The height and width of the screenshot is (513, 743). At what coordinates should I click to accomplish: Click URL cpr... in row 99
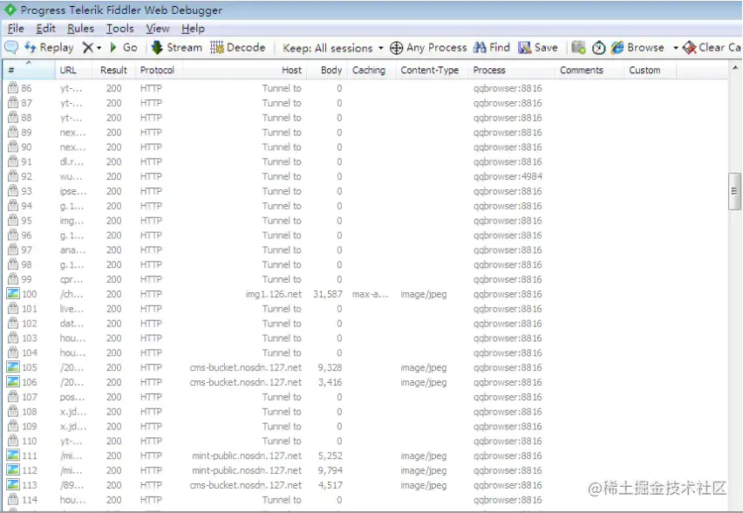point(72,279)
